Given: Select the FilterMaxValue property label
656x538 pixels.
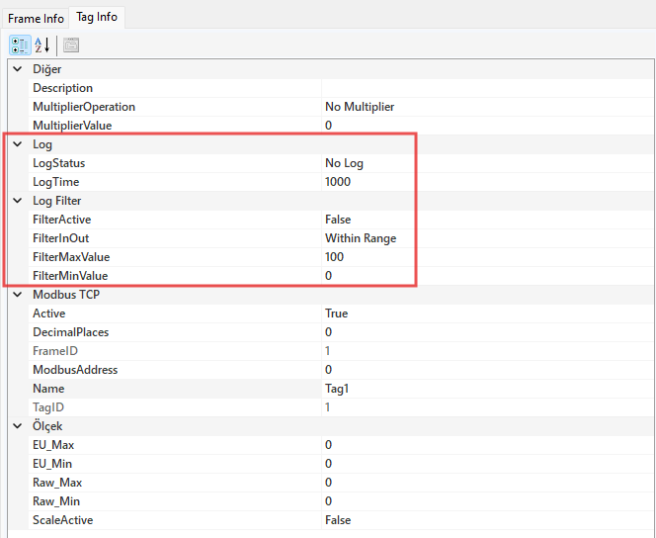Looking at the screenshot, I should (x=71, y=257).
